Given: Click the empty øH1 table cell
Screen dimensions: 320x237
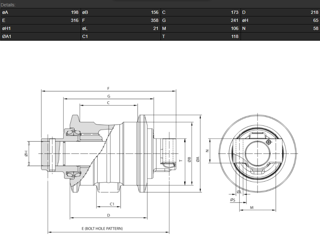Looking at the screenshot, I should [x=40, y=29].
